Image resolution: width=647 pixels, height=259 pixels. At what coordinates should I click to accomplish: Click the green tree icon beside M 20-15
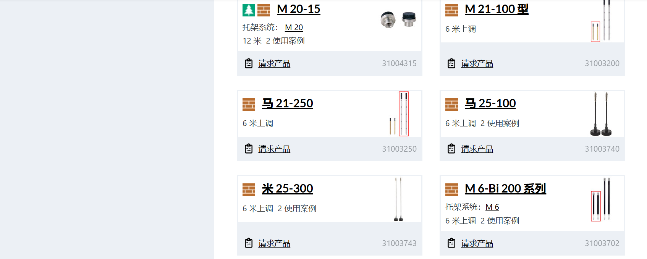pos(249,10)
